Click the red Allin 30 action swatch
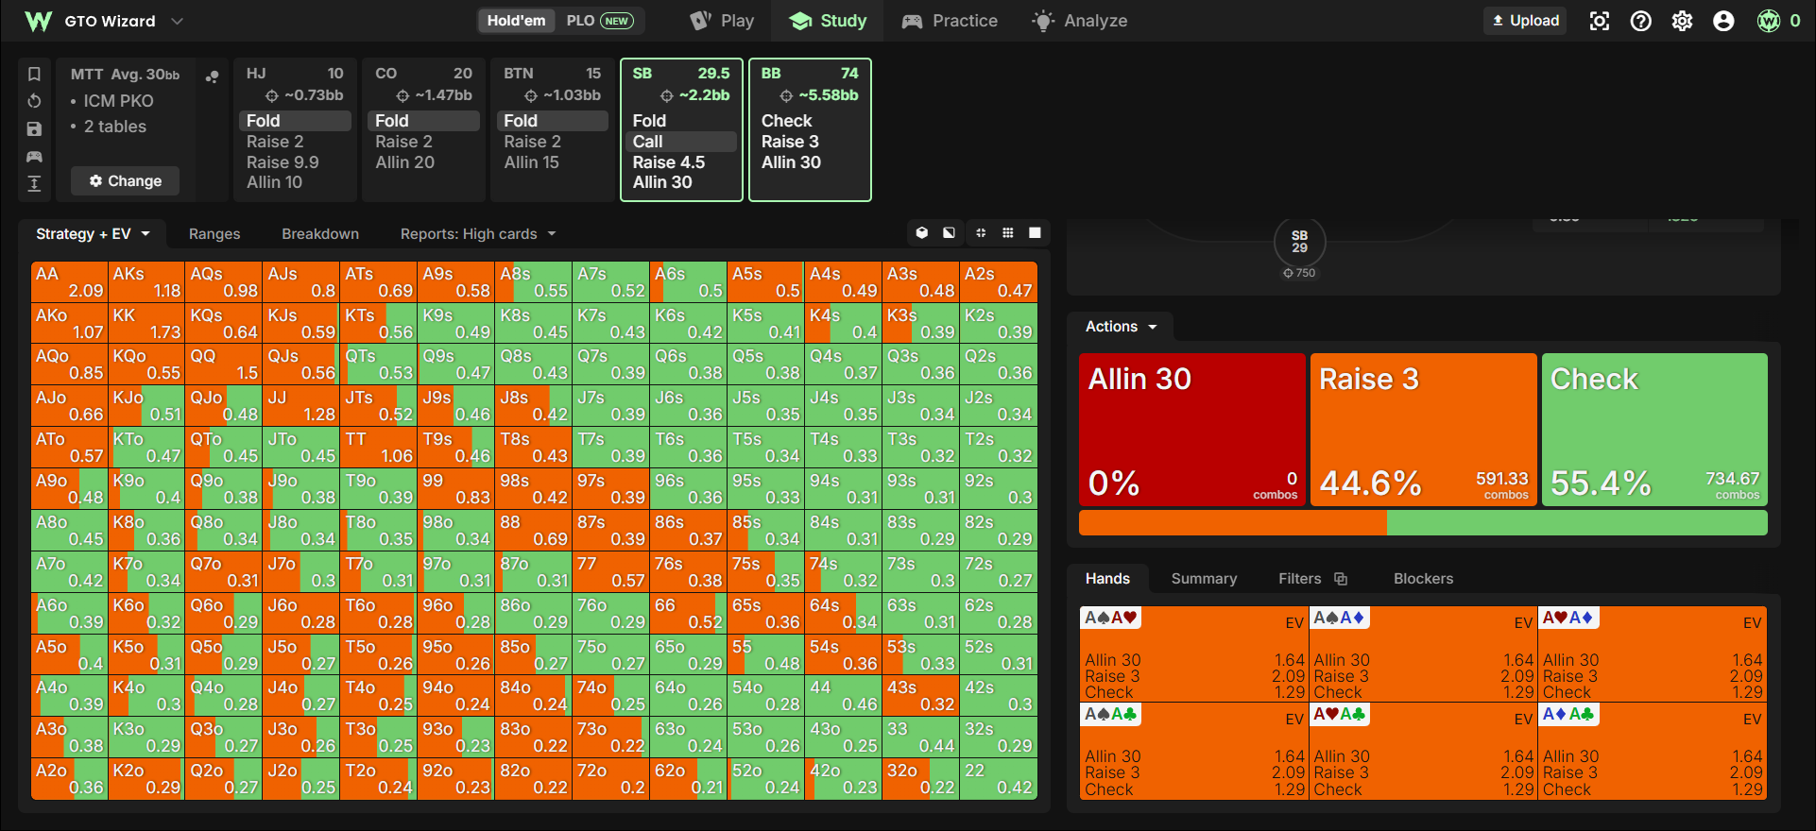 [1192, 430]
